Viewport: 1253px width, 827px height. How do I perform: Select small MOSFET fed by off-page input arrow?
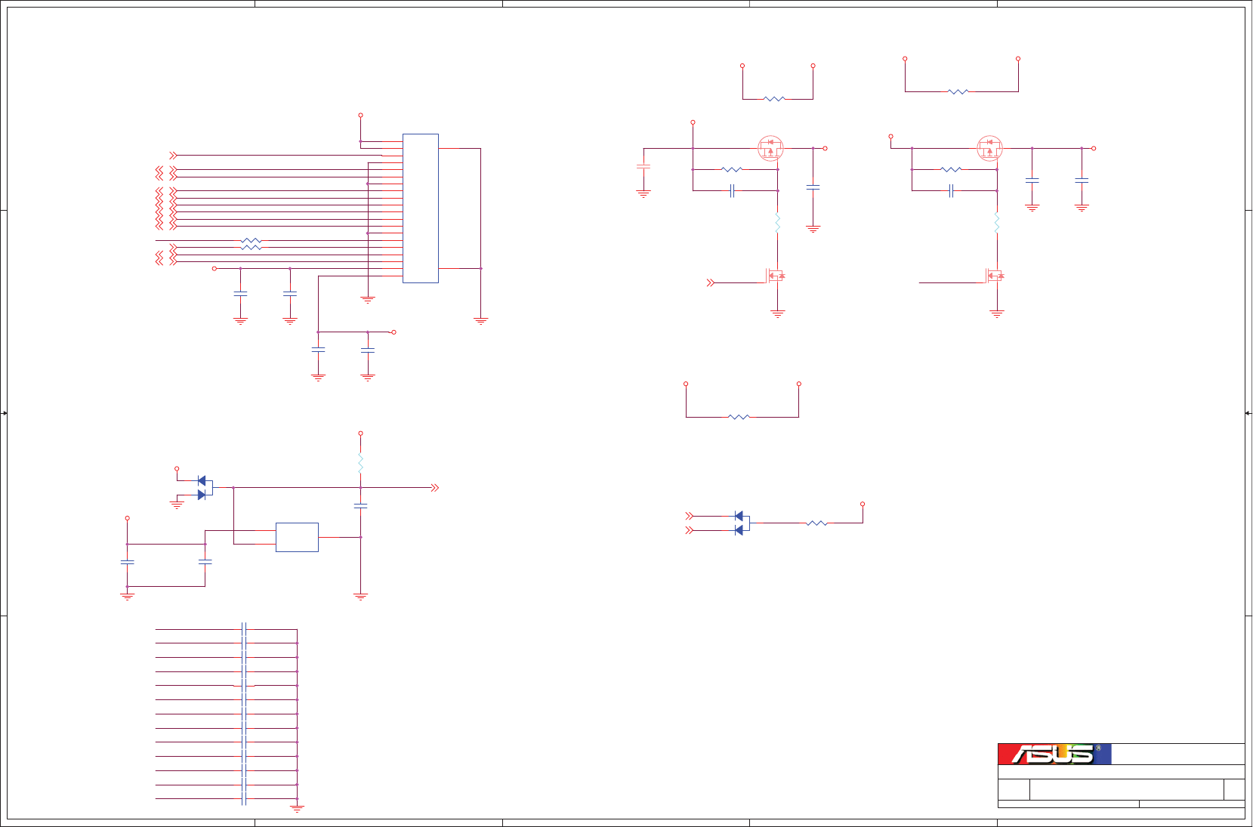click(x=775, y=276)
